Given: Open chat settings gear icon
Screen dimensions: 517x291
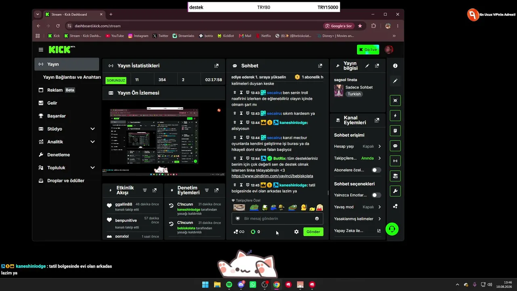Looking at the screenshot, I should coord(296,232).
